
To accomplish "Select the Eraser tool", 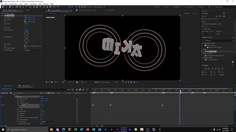I will click(x=50, y=7).
